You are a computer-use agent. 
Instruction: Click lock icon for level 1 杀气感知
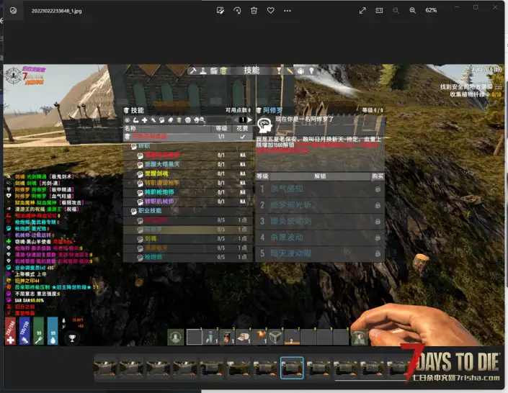(x=378, y=189)
